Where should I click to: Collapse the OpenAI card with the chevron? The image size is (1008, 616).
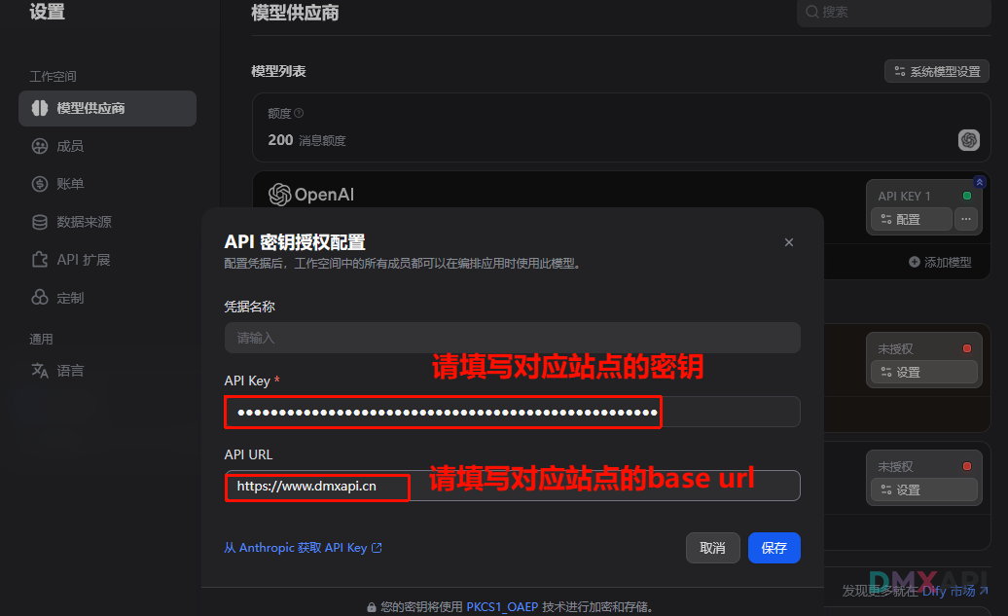tap(979, 183)
